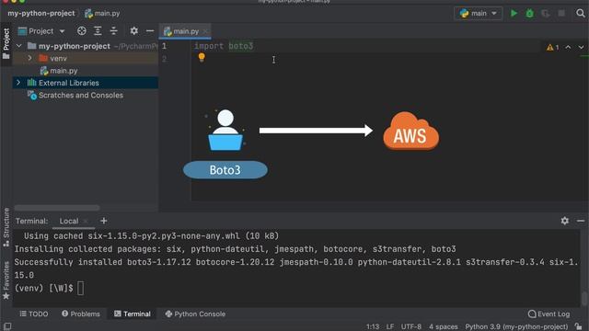Click the Python 3.9 interpreter selector
The height and width of the screenshot is (331, 589).
(x=516, y=326)
